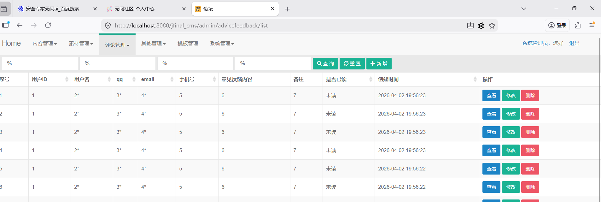
Task: Sort by the 用户ID column arrows
Action: tap(67, 79)
